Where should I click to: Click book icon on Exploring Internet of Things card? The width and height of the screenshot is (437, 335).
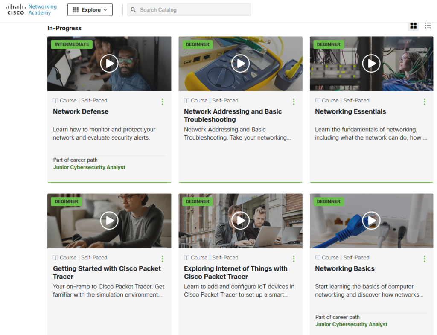click(x=186, y=258)
